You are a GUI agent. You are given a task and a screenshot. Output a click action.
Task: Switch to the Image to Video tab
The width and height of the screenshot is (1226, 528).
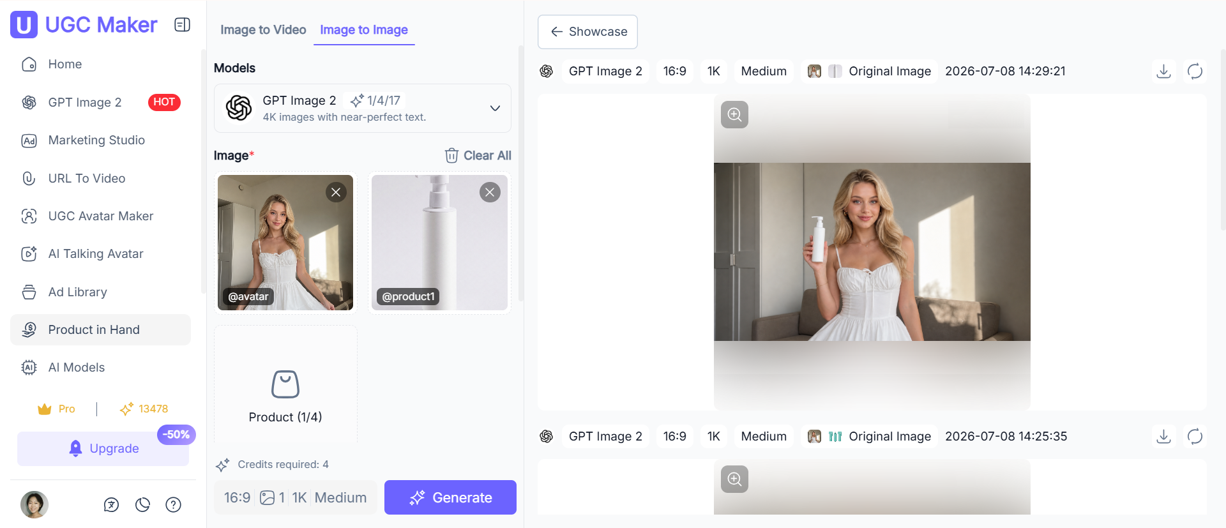(263, 30)
